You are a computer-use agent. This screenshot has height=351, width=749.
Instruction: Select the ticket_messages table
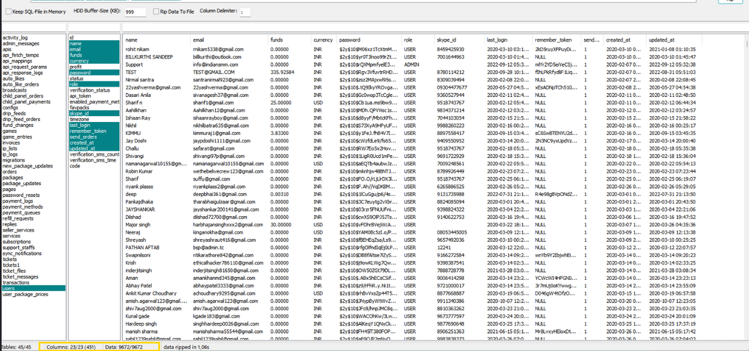(20, 277)
